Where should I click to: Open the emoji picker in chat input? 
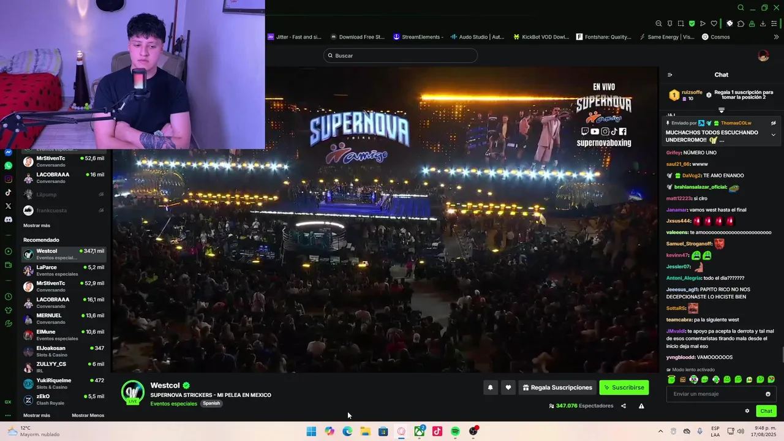tap(768, 394)
